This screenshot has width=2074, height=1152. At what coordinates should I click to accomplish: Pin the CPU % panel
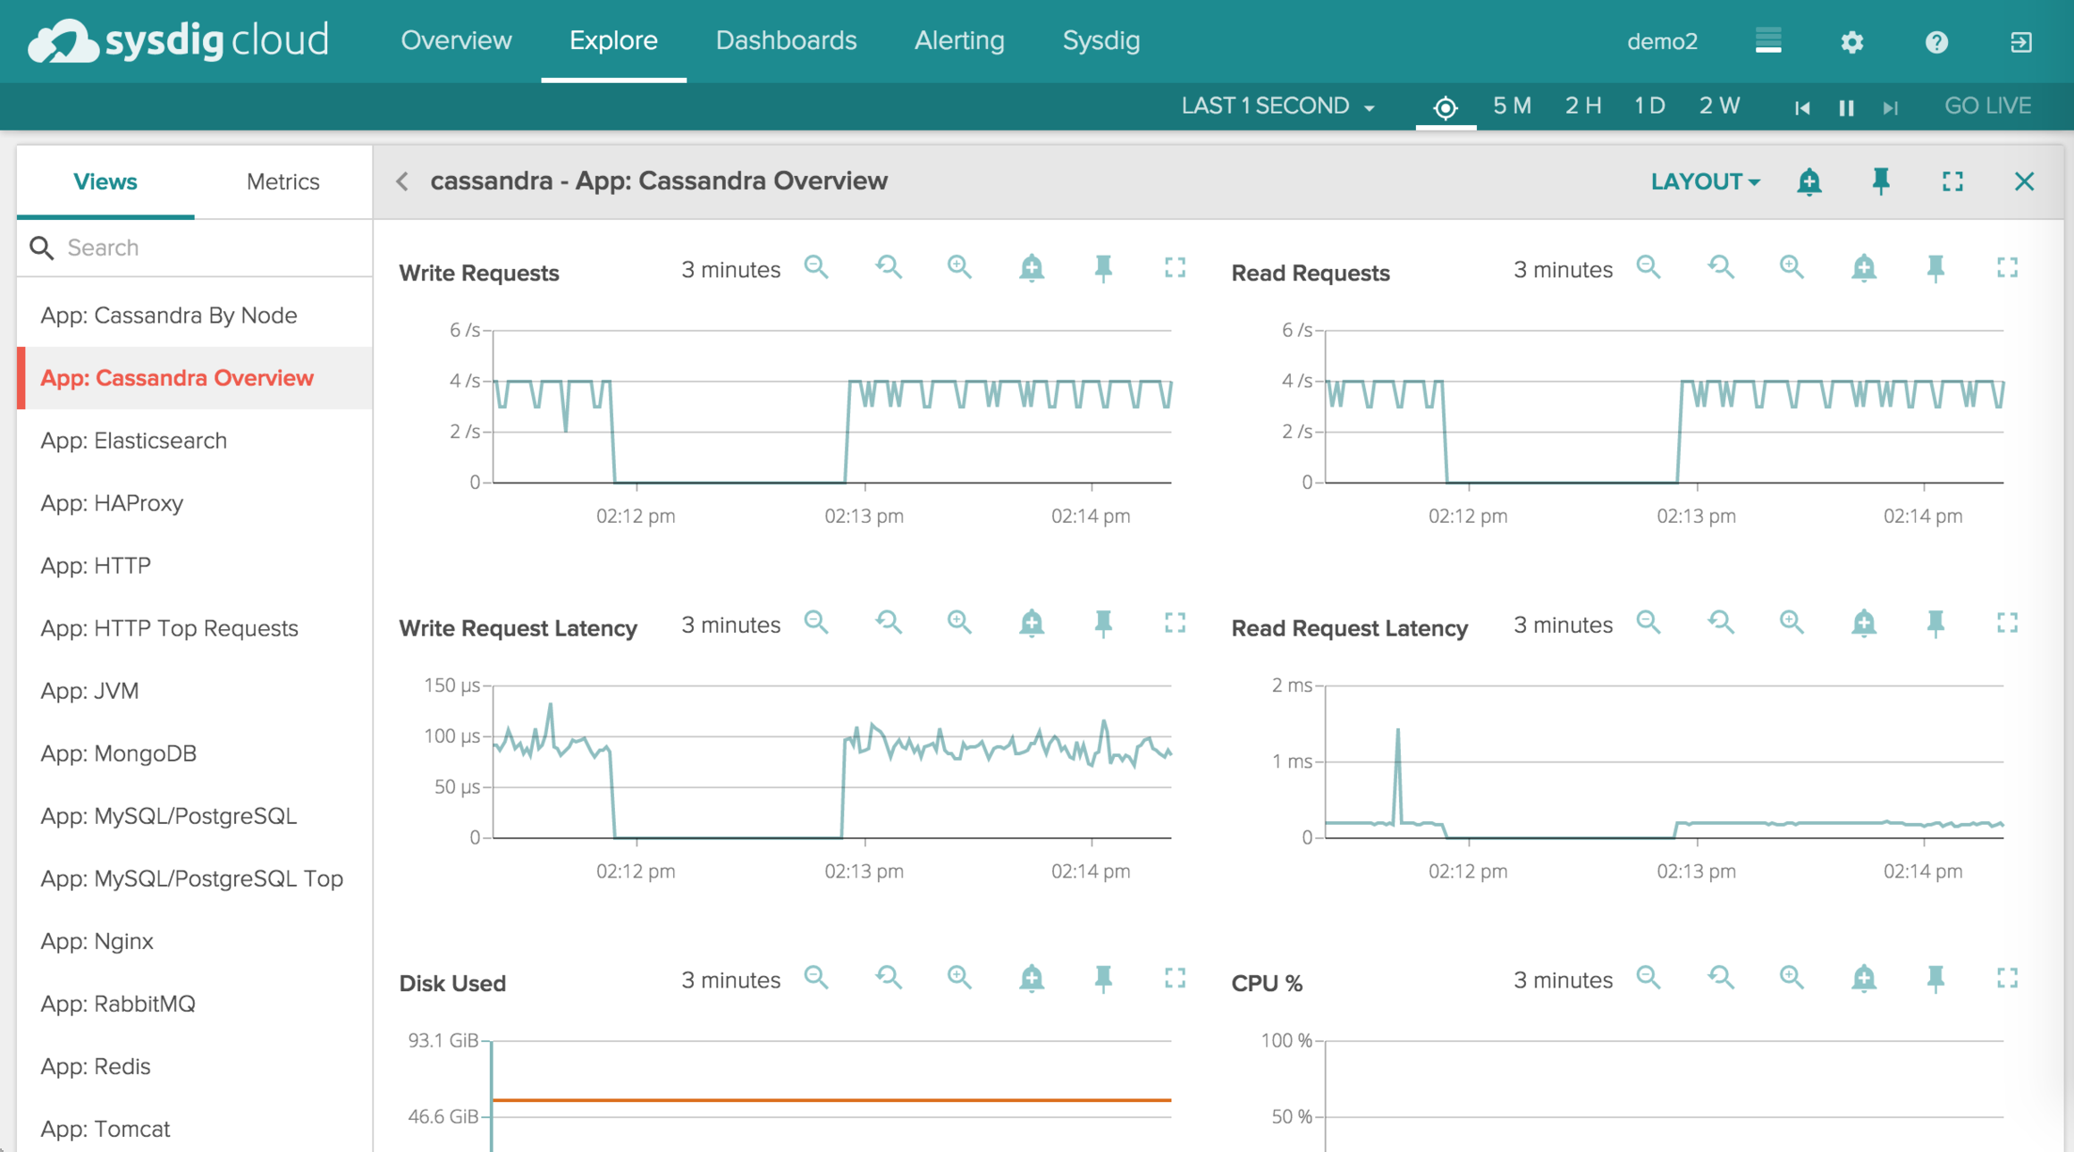coord(1935,978)
